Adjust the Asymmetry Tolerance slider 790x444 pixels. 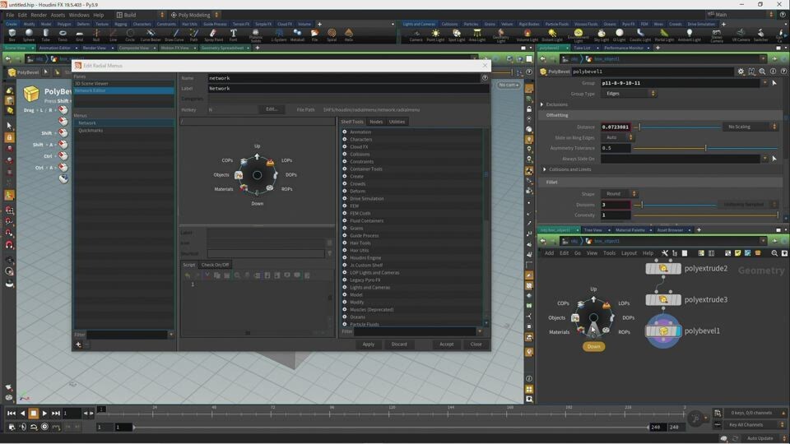coord(705,148)
